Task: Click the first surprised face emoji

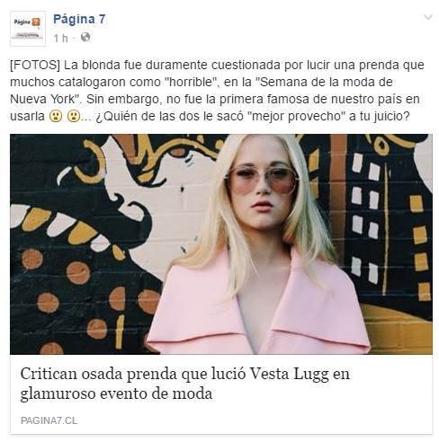Action: 56,116
